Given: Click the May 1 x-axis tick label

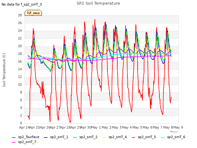Looking at the screenshot, I should (x=96, y=127).
